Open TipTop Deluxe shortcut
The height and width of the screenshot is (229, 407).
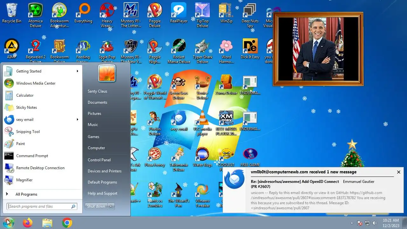203,15
